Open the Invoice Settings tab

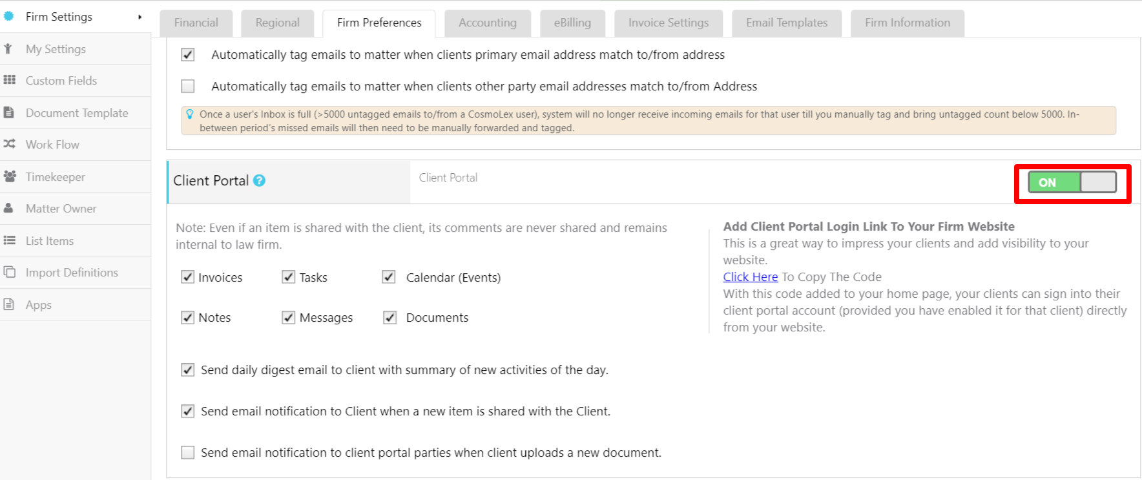668,23
